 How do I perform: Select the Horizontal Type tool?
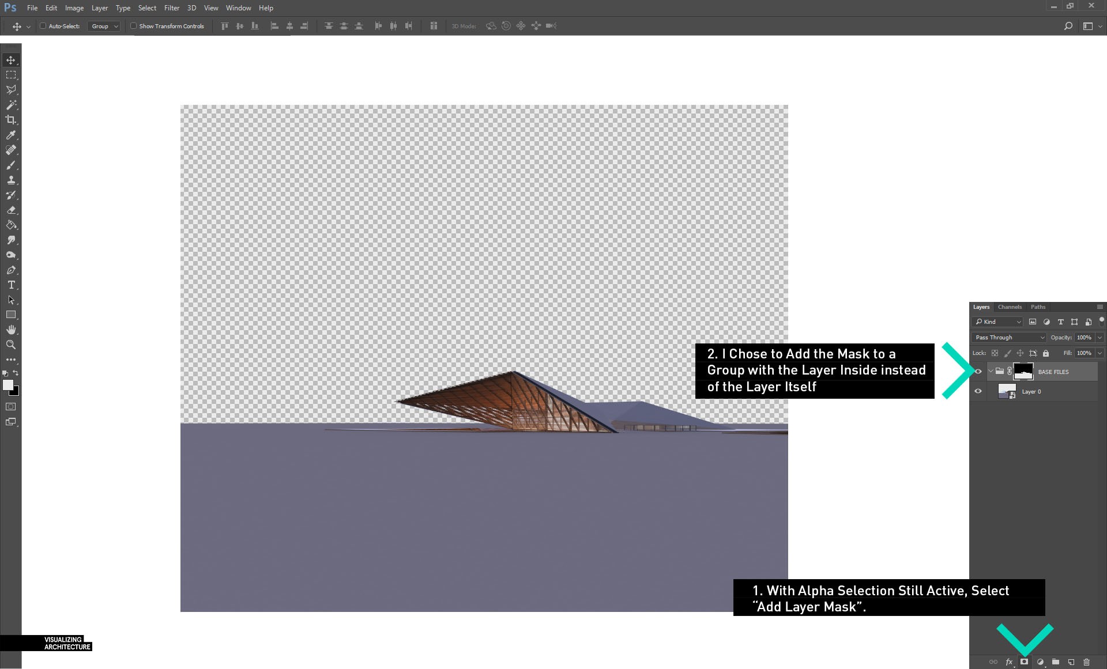[11, 285]
